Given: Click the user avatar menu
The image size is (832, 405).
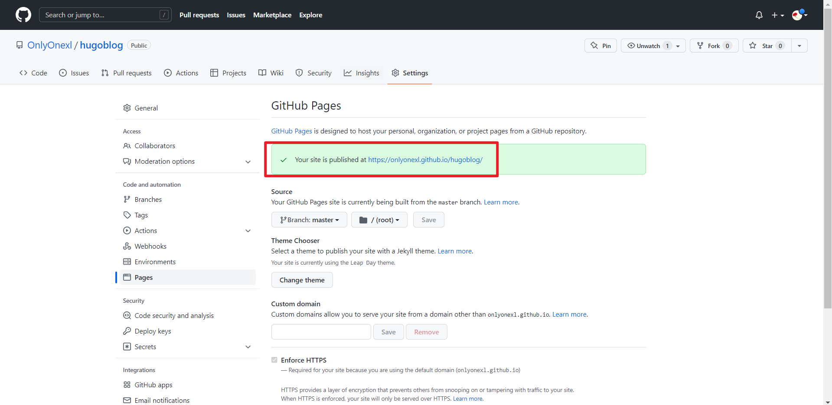Looking at the screenshot, I should tap(799, 15).
